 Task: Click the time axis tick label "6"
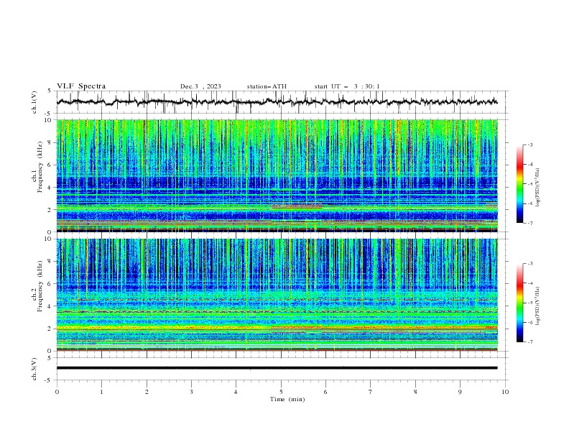click(325, 392)
